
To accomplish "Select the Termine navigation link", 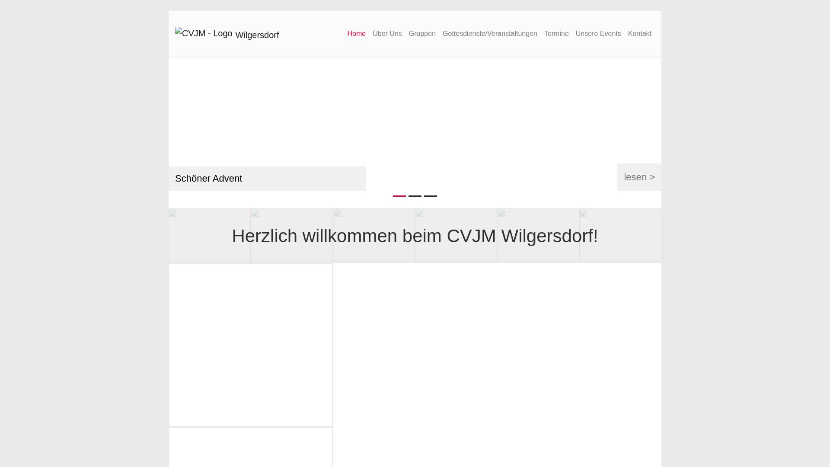I will click(x=556, y=34).
